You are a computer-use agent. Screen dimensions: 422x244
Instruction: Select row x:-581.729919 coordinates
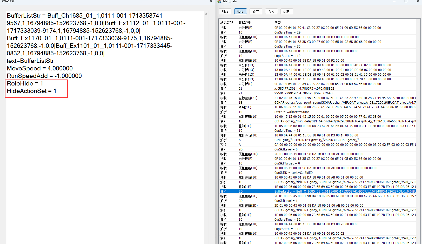[318, 93]
